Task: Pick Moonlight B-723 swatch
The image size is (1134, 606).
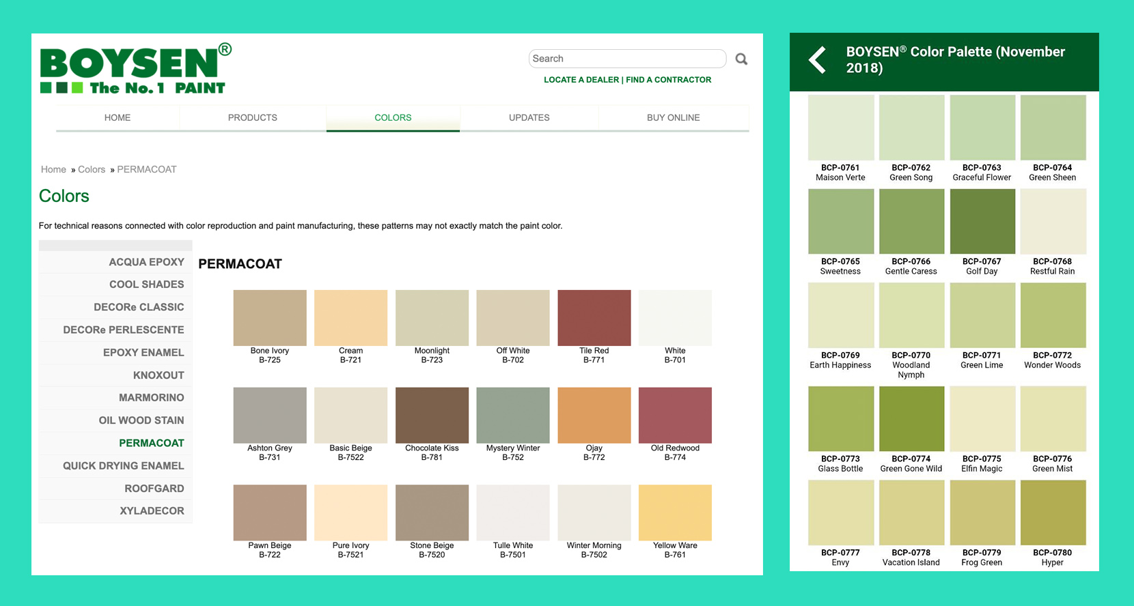Action: [432, 318]
